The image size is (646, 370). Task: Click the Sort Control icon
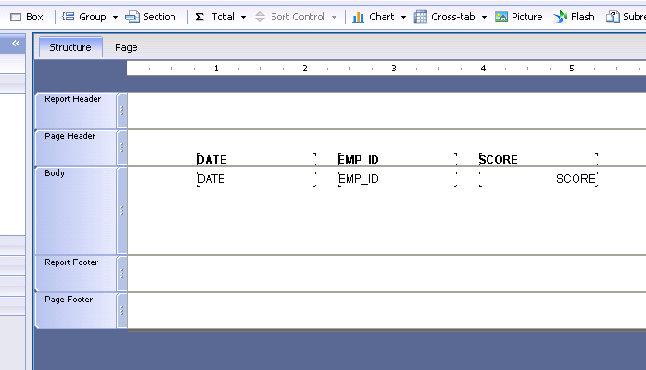point(260,17)
